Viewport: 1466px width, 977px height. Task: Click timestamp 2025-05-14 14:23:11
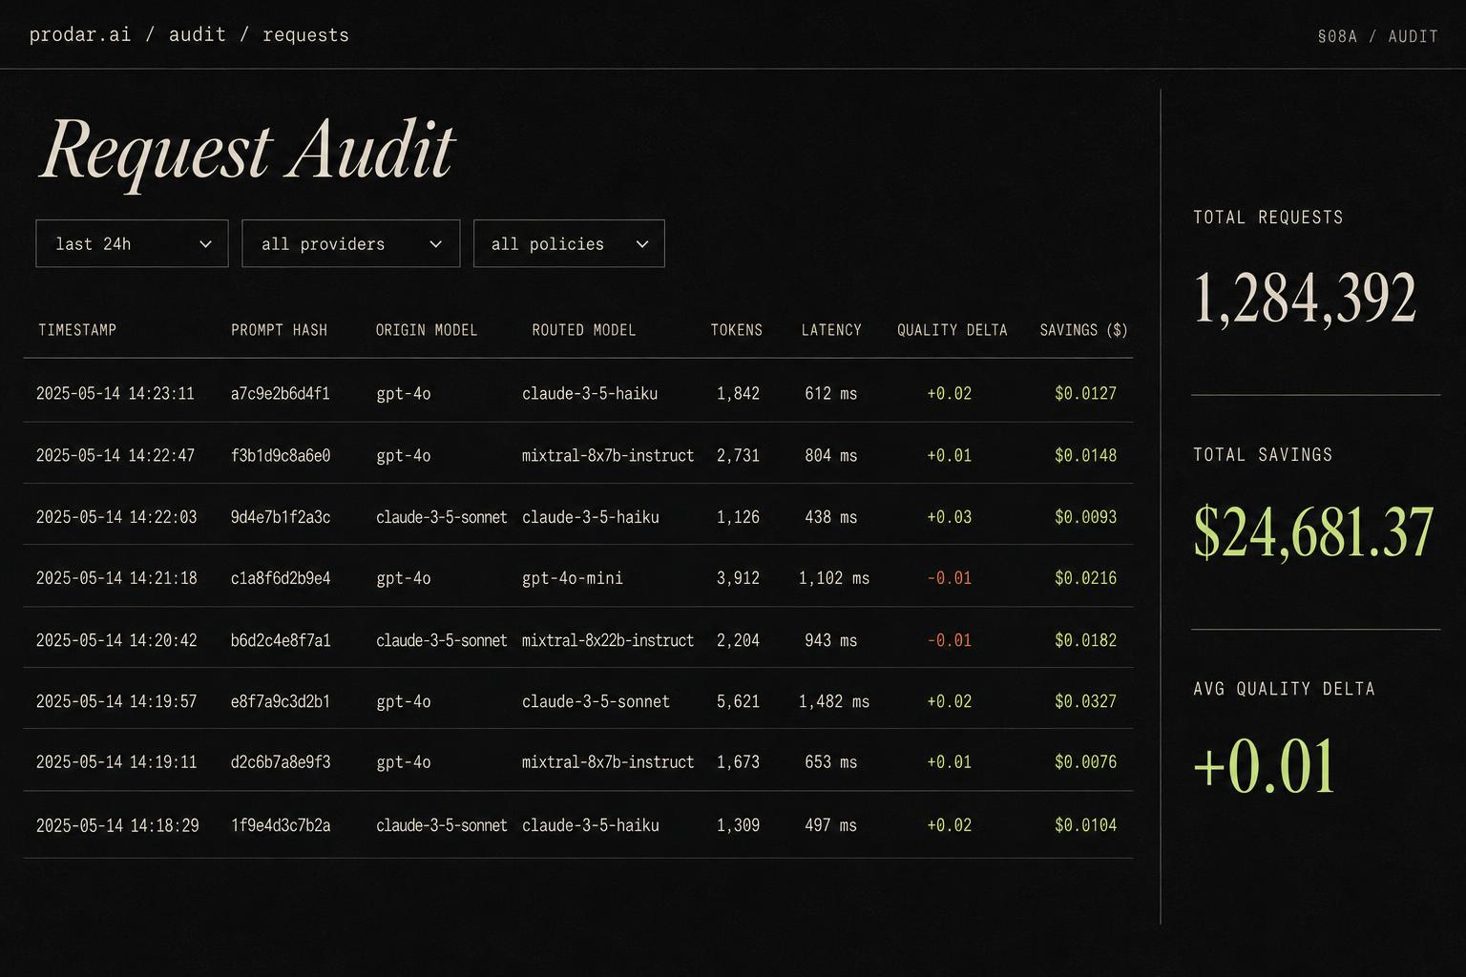(115, 393)
